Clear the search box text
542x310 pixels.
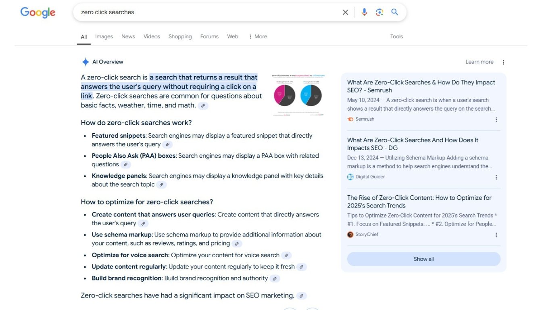point(345,12)
